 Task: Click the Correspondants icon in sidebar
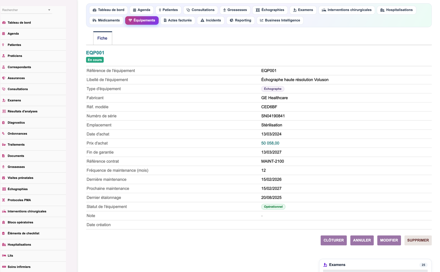(4, 67)
